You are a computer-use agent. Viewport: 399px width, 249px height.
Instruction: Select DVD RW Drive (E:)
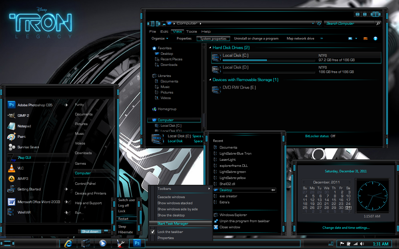click(x=239, y=88)
